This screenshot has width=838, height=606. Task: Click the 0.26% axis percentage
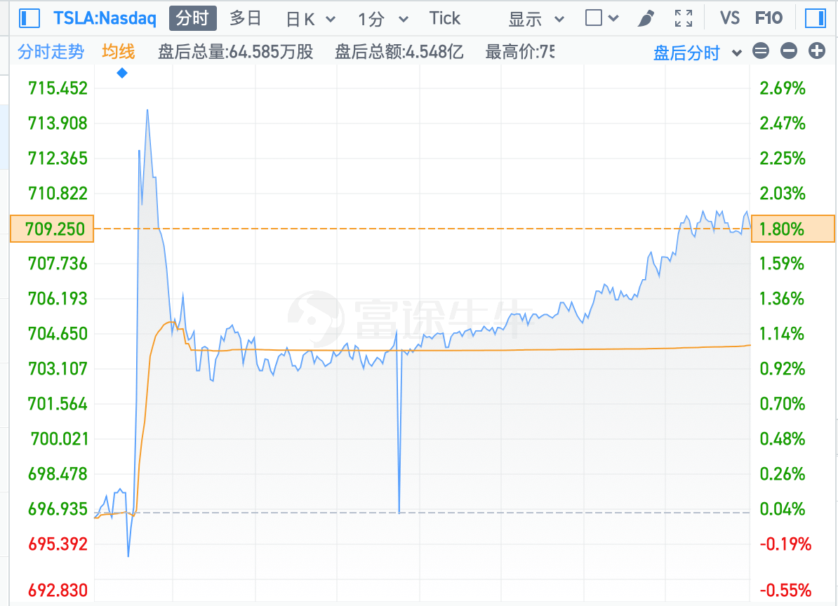click(x=783, y=473)
